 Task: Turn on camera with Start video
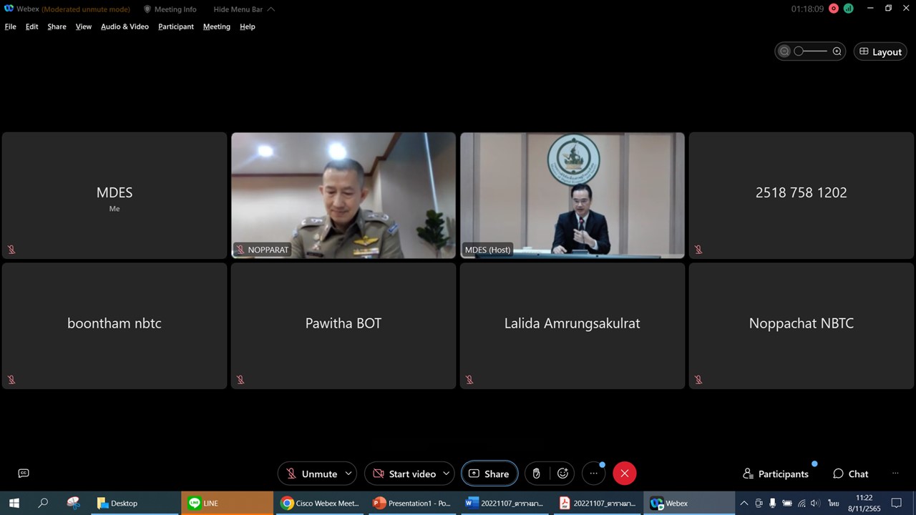[404, 474]
